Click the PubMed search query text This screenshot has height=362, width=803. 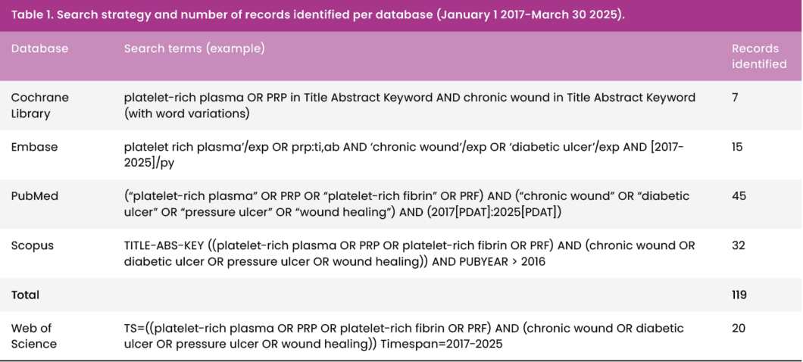tap(407, 204)
